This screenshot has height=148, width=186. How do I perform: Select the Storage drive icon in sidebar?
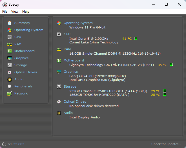coord(10,65)
